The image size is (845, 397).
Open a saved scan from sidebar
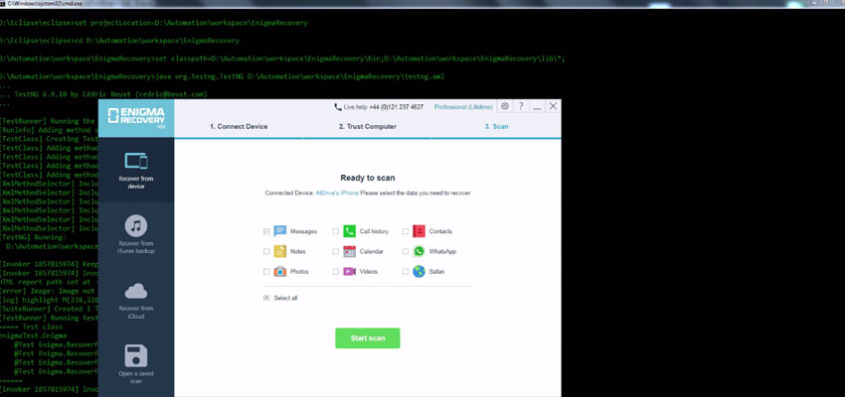(136, 364)
